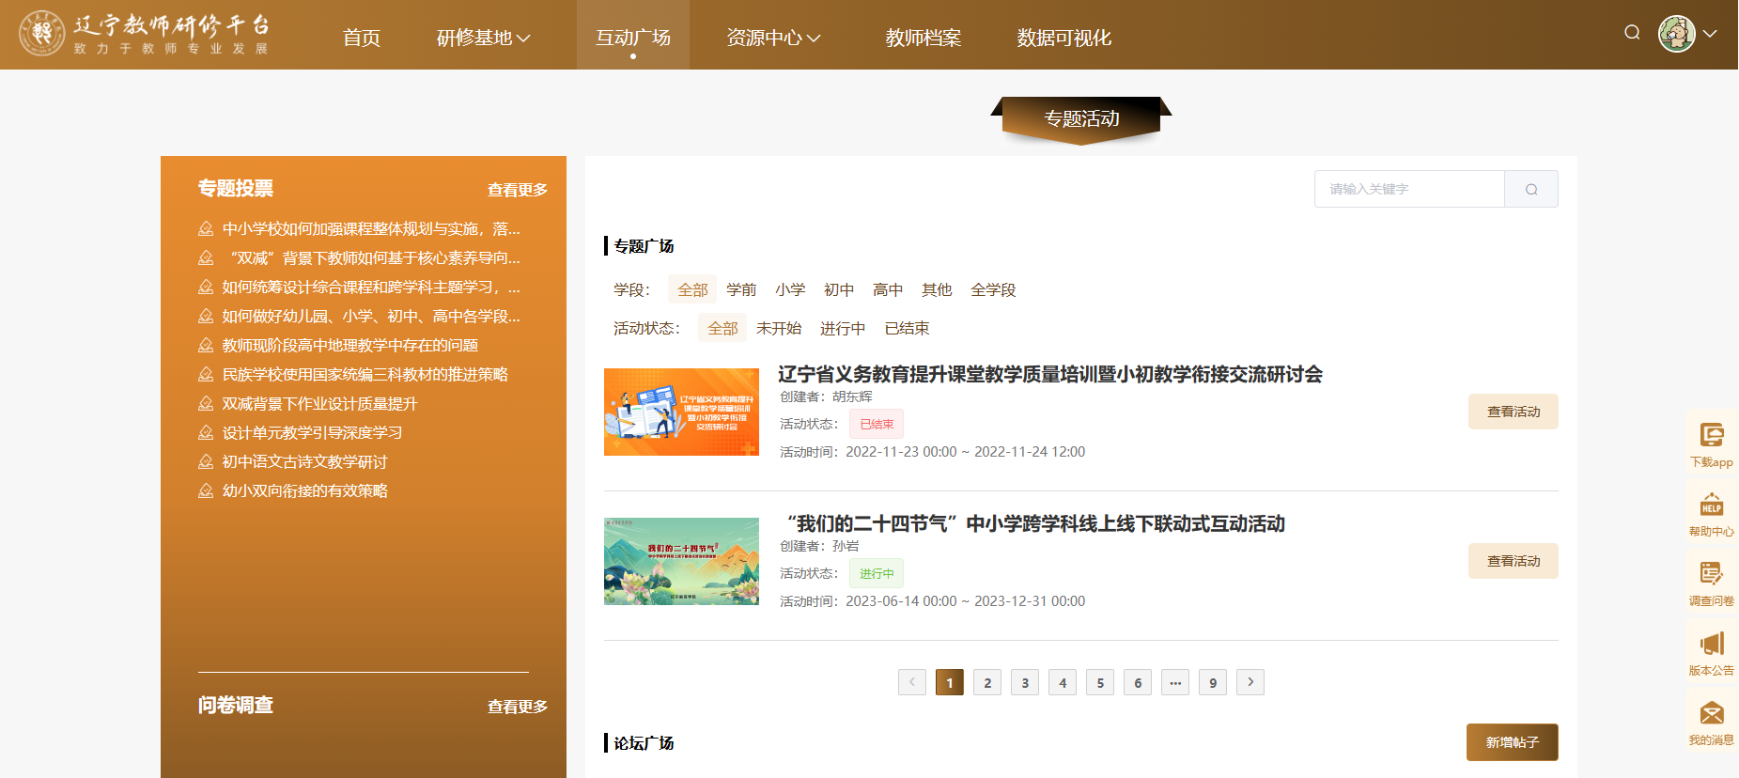Expand the 资源中心 dropdown menu
The width and height of the screenshot is (1739, 778).
pyautogui.click(x=773, y=38)
